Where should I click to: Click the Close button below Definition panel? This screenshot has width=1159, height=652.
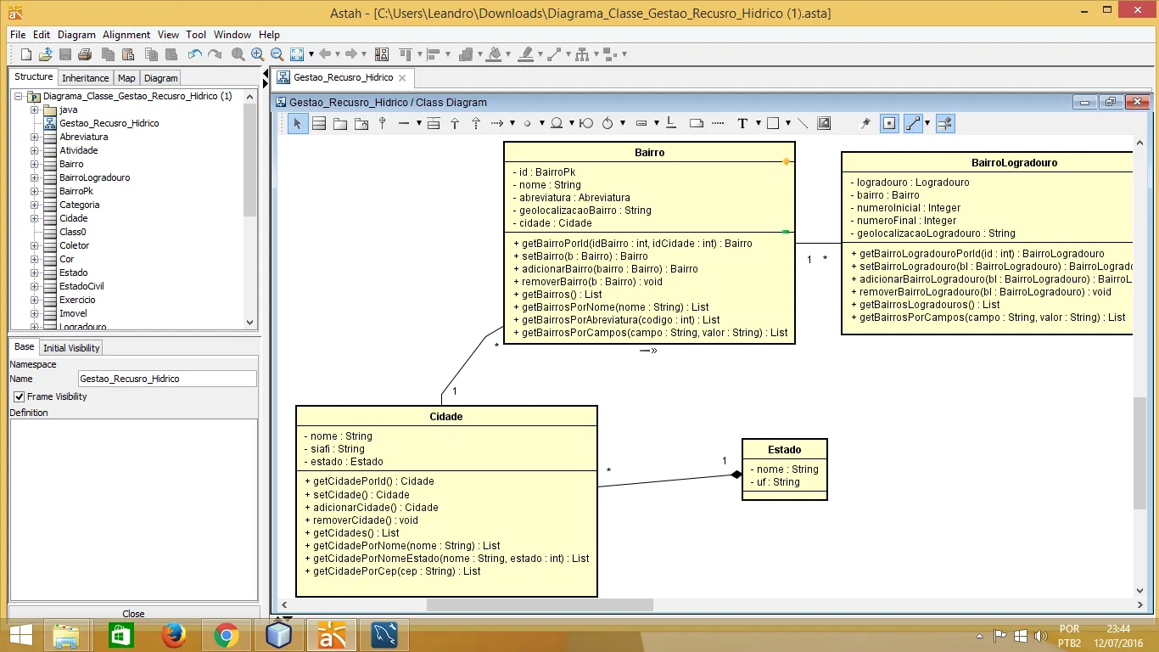coord(133,613)
